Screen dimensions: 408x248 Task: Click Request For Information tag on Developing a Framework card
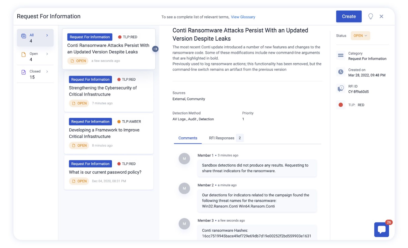coord(90,122)
